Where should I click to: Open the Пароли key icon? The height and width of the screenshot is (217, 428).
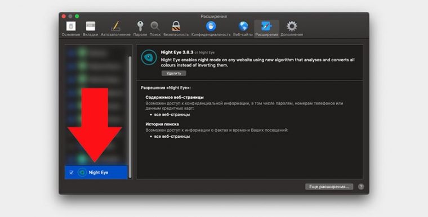(x=140, y=26)
